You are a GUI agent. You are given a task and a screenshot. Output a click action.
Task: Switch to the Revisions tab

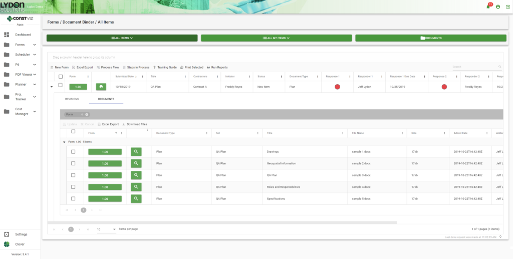(x=72, y=99)
